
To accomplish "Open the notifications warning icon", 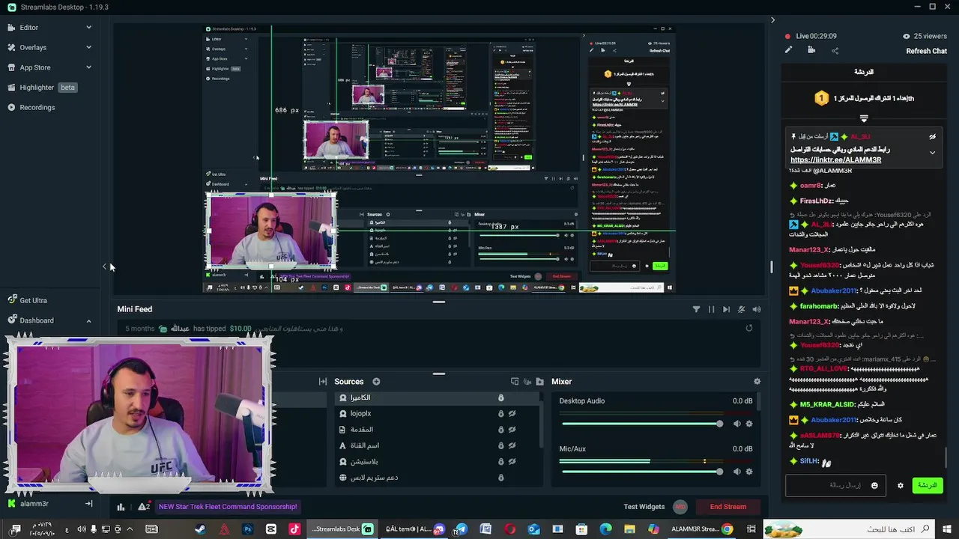I will [x=144, y=507].
